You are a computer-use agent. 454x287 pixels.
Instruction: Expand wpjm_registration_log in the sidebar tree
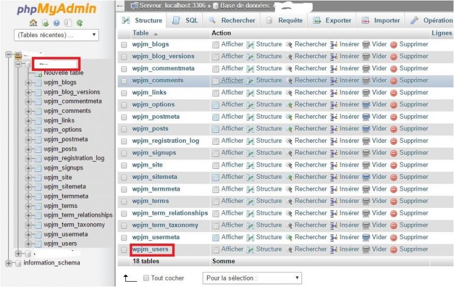click(x=28, y=158)
